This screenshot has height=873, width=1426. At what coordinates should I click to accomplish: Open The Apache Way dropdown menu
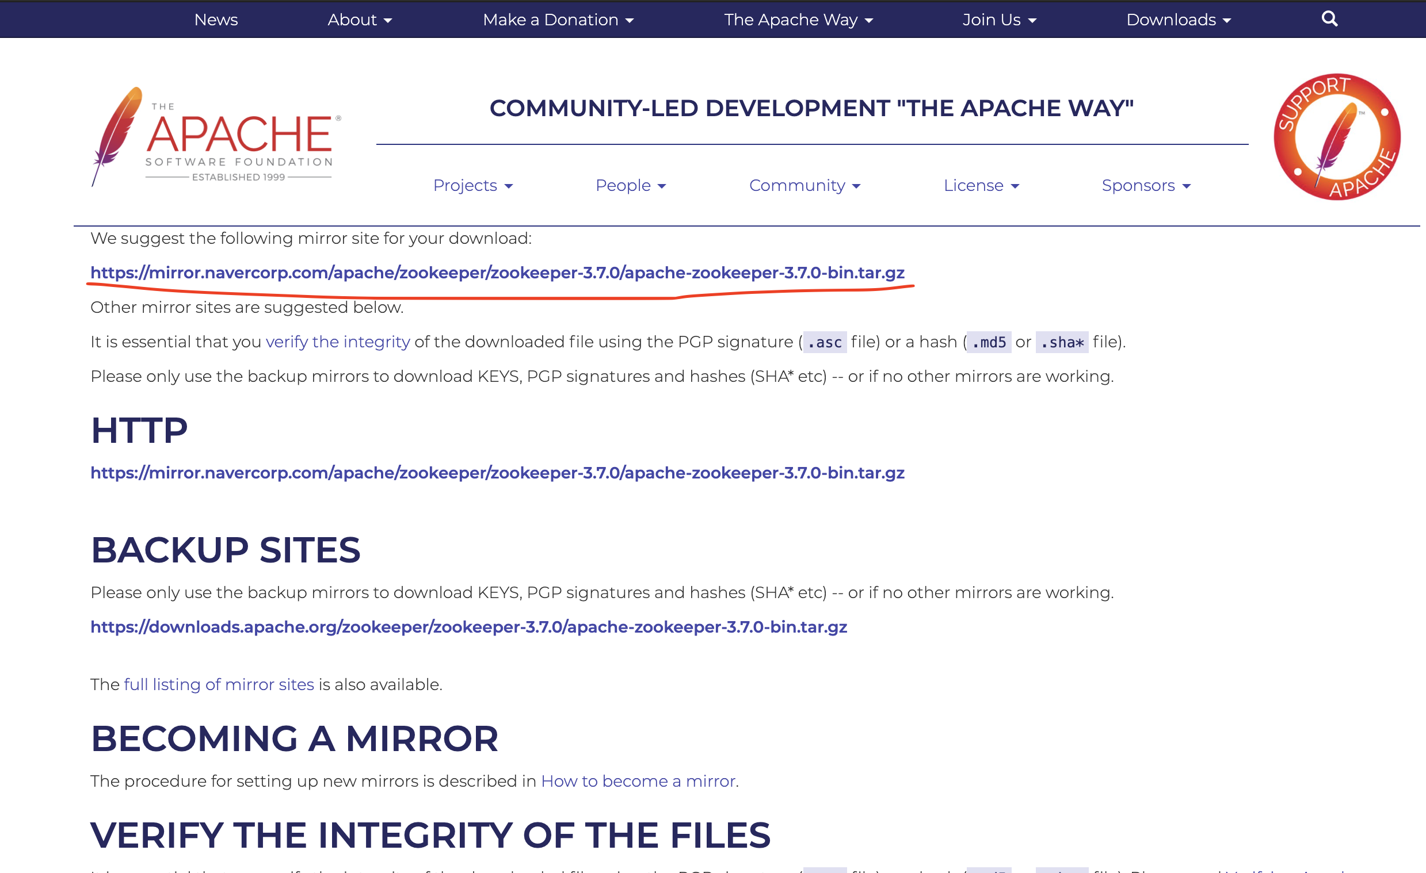(798, 20)
